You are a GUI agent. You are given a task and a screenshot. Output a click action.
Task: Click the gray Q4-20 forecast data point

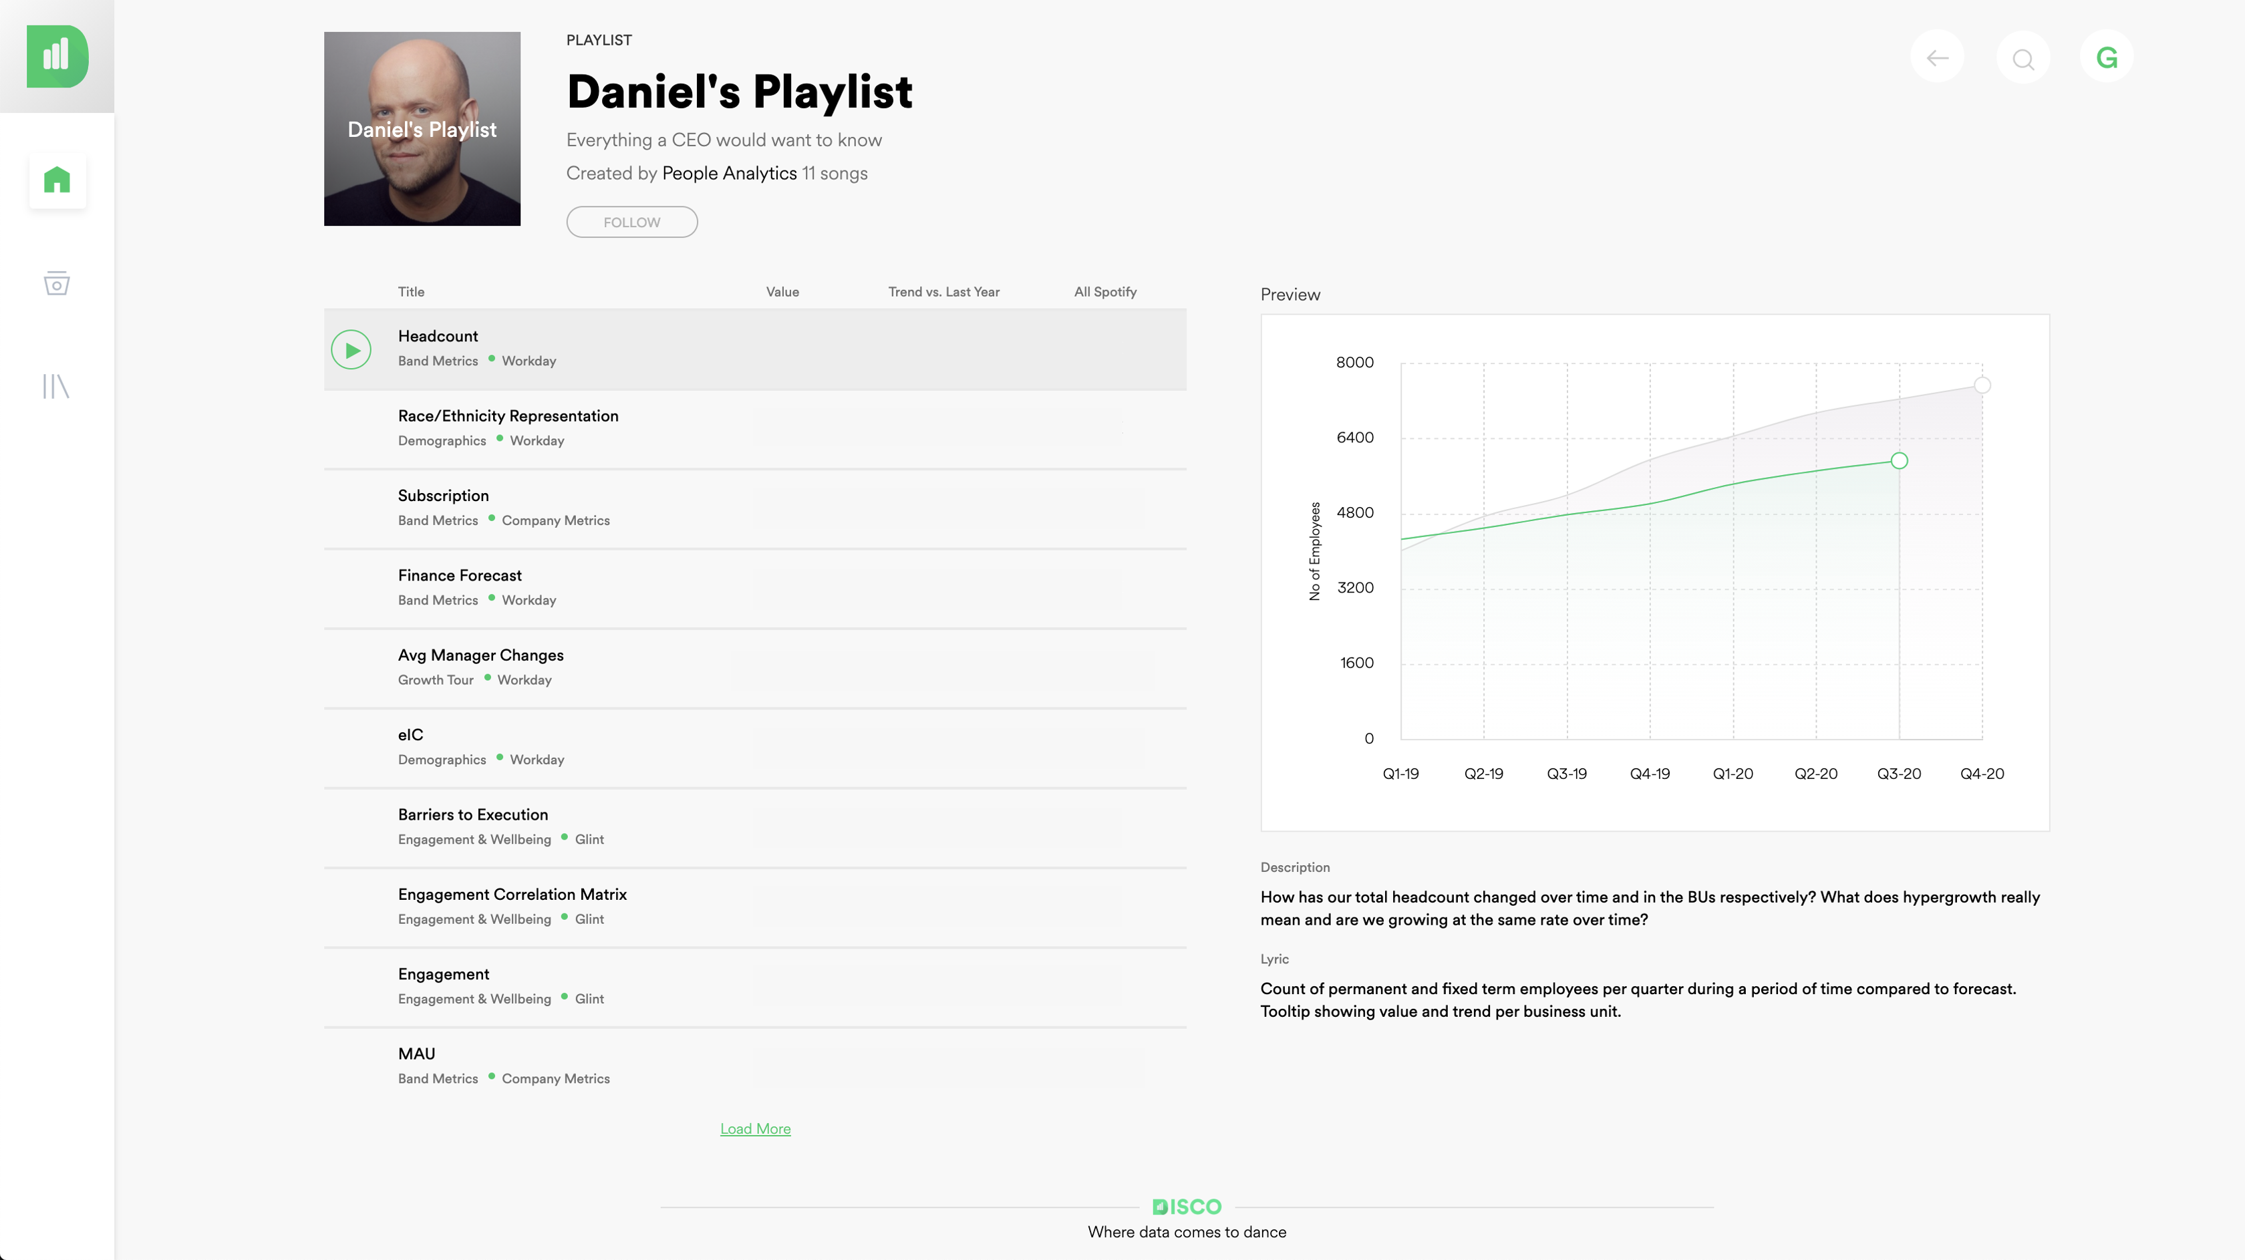(x=1982, y=385)
